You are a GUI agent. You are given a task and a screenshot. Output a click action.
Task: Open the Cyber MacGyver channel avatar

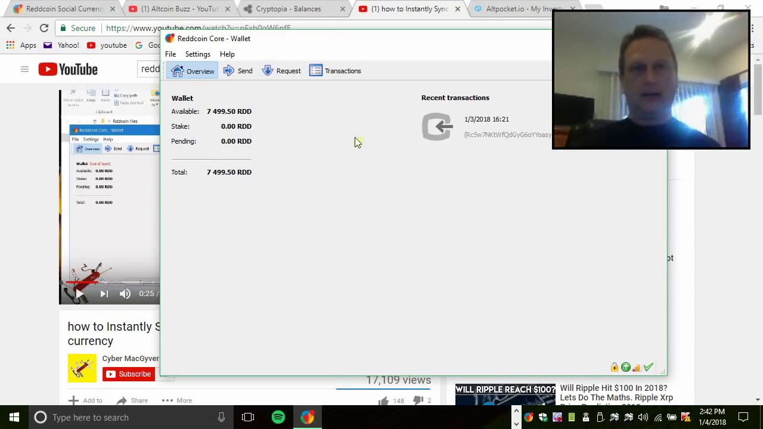coord(82,368)
